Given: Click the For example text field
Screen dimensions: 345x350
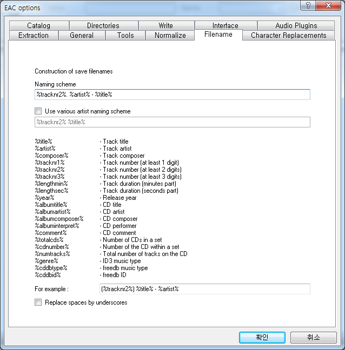Looking at the screenshot, I should click(205, 289).
